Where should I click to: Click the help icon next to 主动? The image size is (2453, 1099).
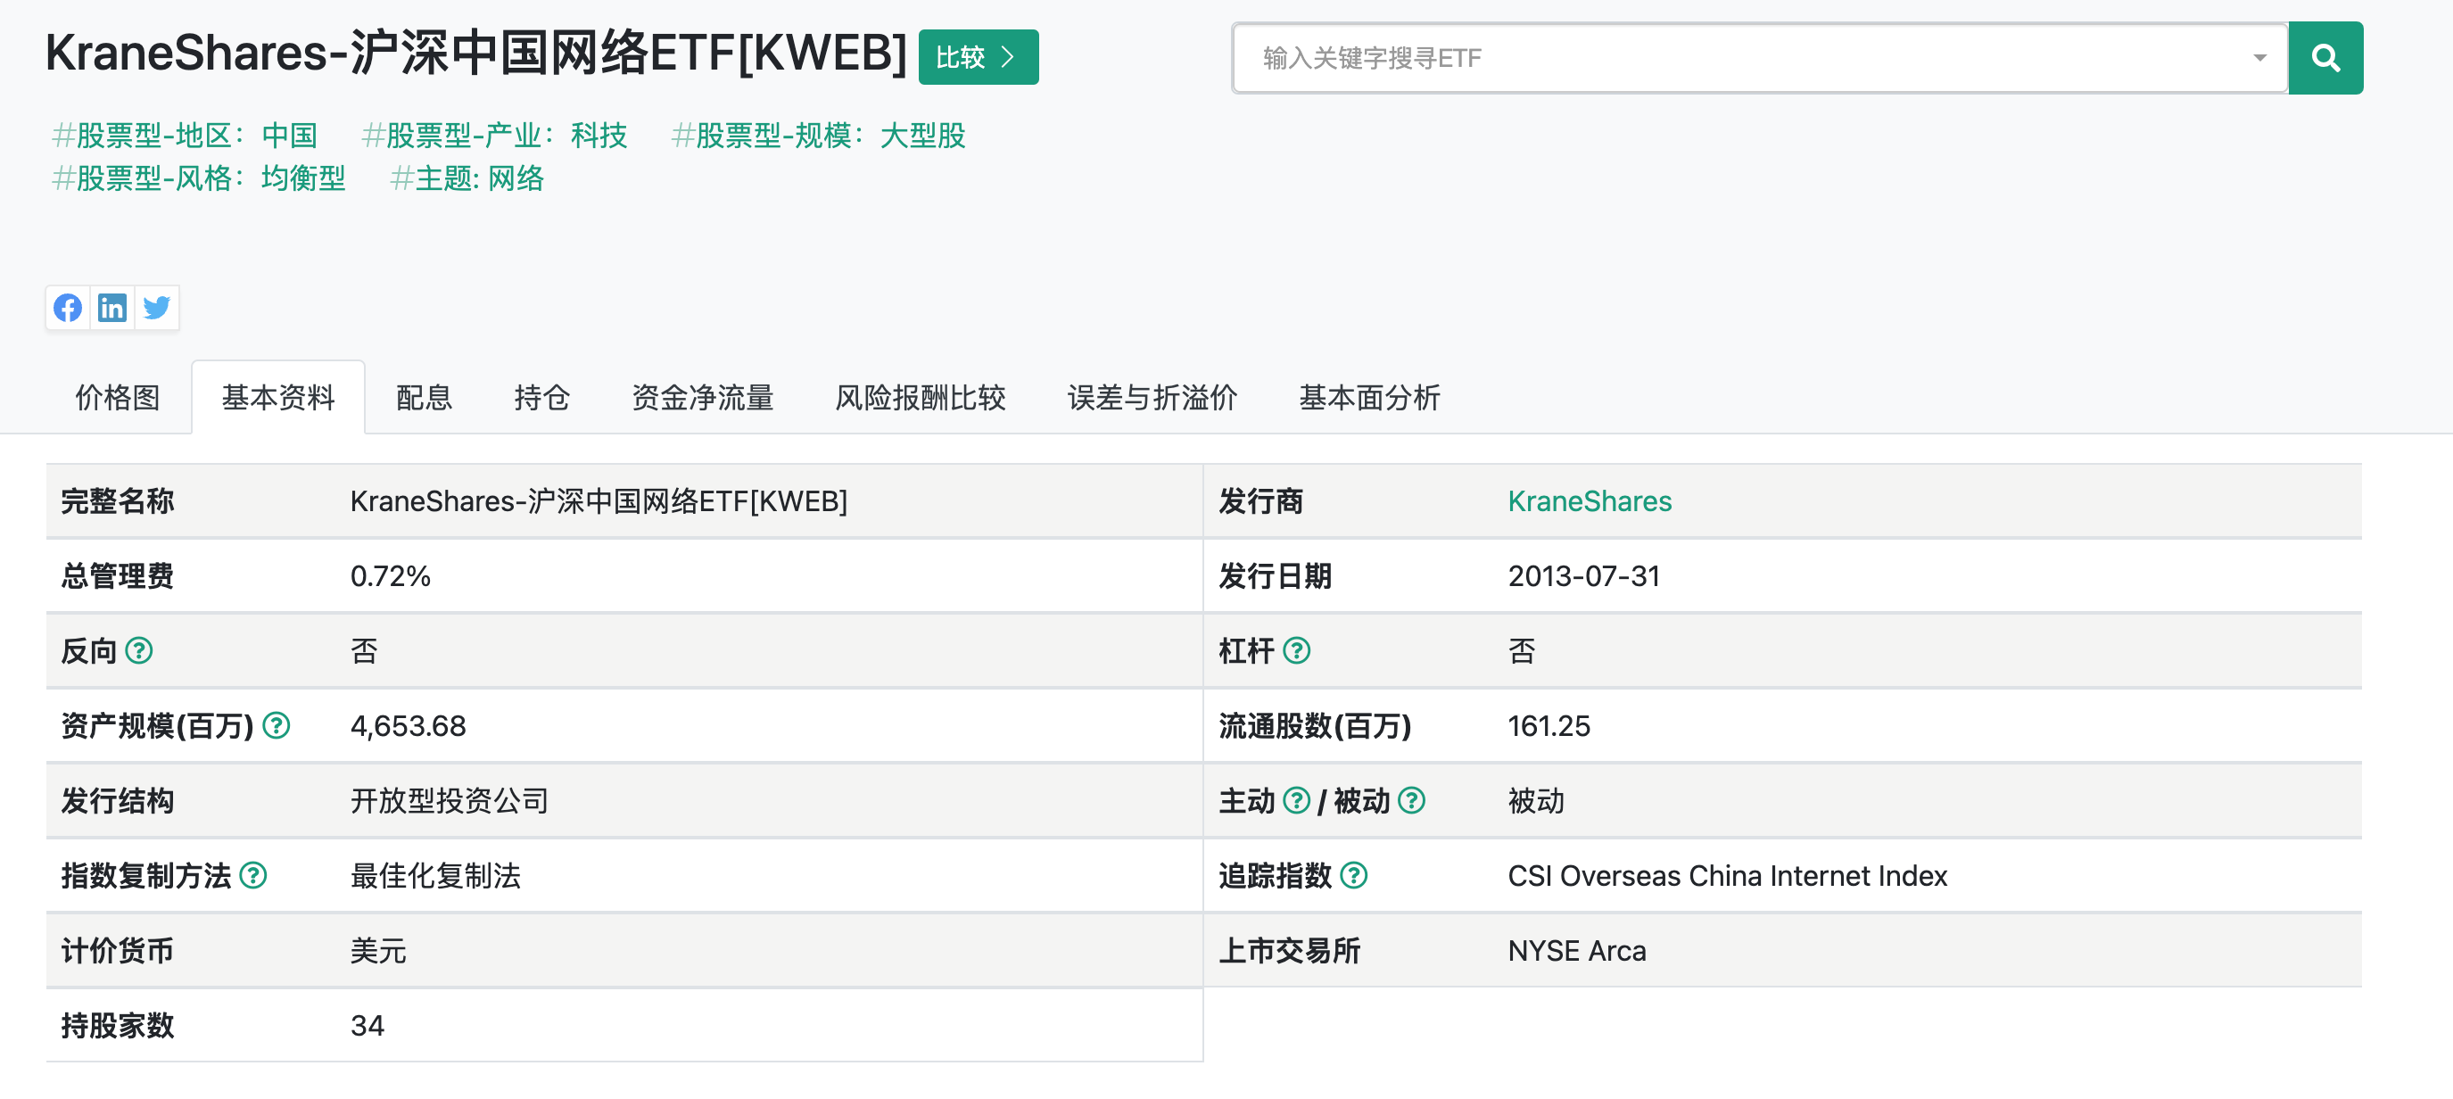tap(1296, 801)
